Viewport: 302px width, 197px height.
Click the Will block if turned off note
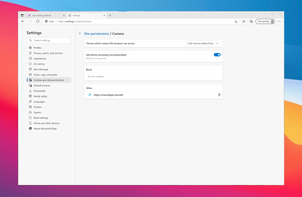96,58
